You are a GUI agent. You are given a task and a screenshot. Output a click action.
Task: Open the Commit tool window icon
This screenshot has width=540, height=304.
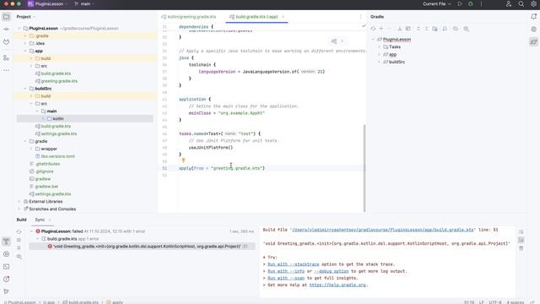click(x=6, y=30)
